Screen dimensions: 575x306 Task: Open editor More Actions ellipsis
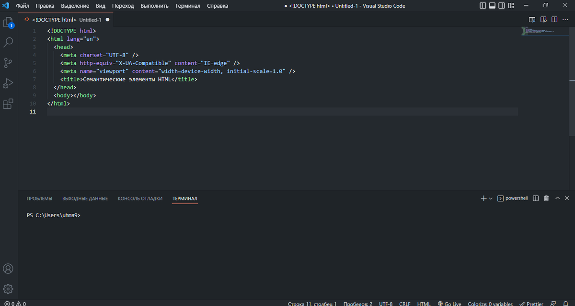pos(566,20)
